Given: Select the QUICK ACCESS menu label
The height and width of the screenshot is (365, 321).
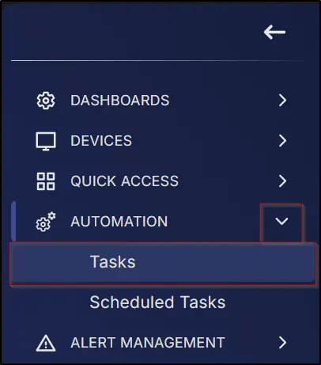Looking at the screenshot, I should click(x=124, y=181).
